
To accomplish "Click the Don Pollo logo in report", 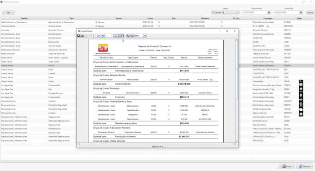I will pos(103,48).
